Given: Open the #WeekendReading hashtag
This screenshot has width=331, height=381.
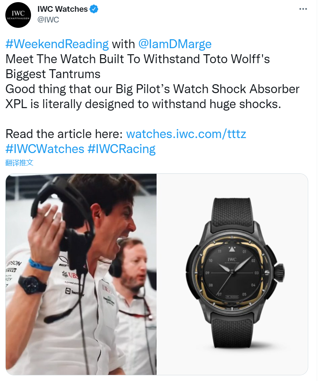Looking at the screenshot, I should point(57,44).
